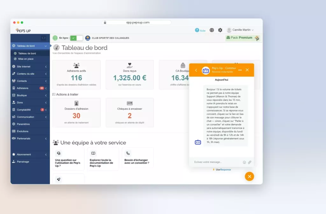Expand the Boutique menu
This screenshot has height=214, width=326.
tap(30, 95)
